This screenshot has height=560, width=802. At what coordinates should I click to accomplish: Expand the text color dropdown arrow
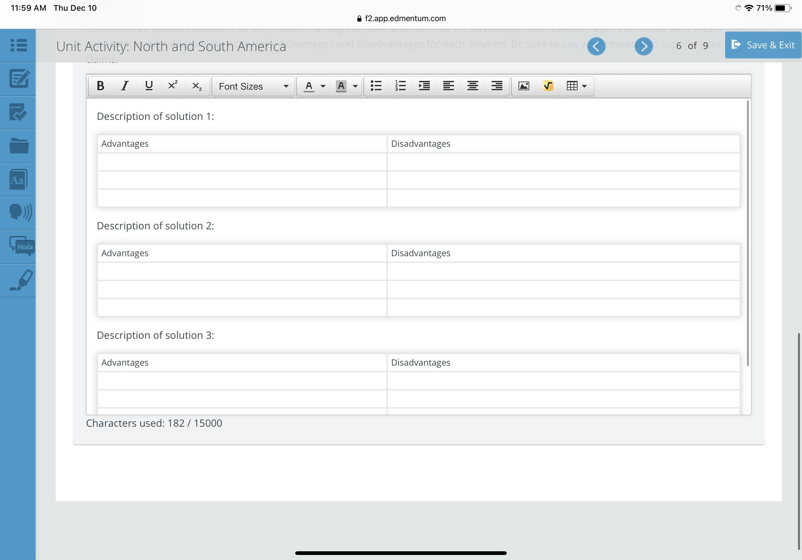coord(323,86)
